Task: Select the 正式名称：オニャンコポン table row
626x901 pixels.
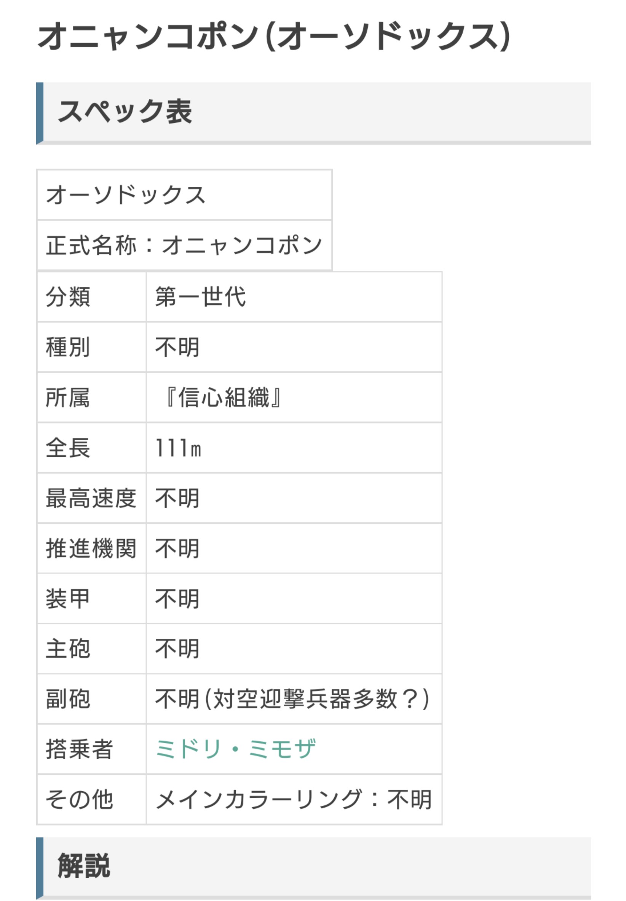Action: click(184, 245)
